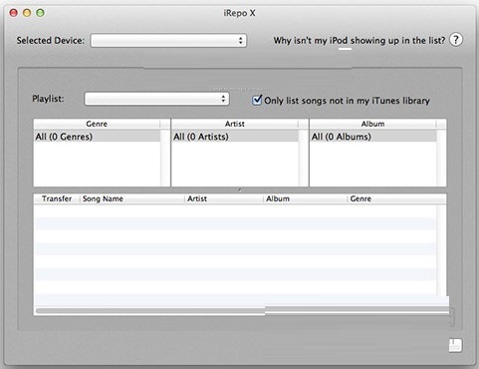Open the Selected Device dropdown
The width and height of the screenshot is (479, 369).
168,41
